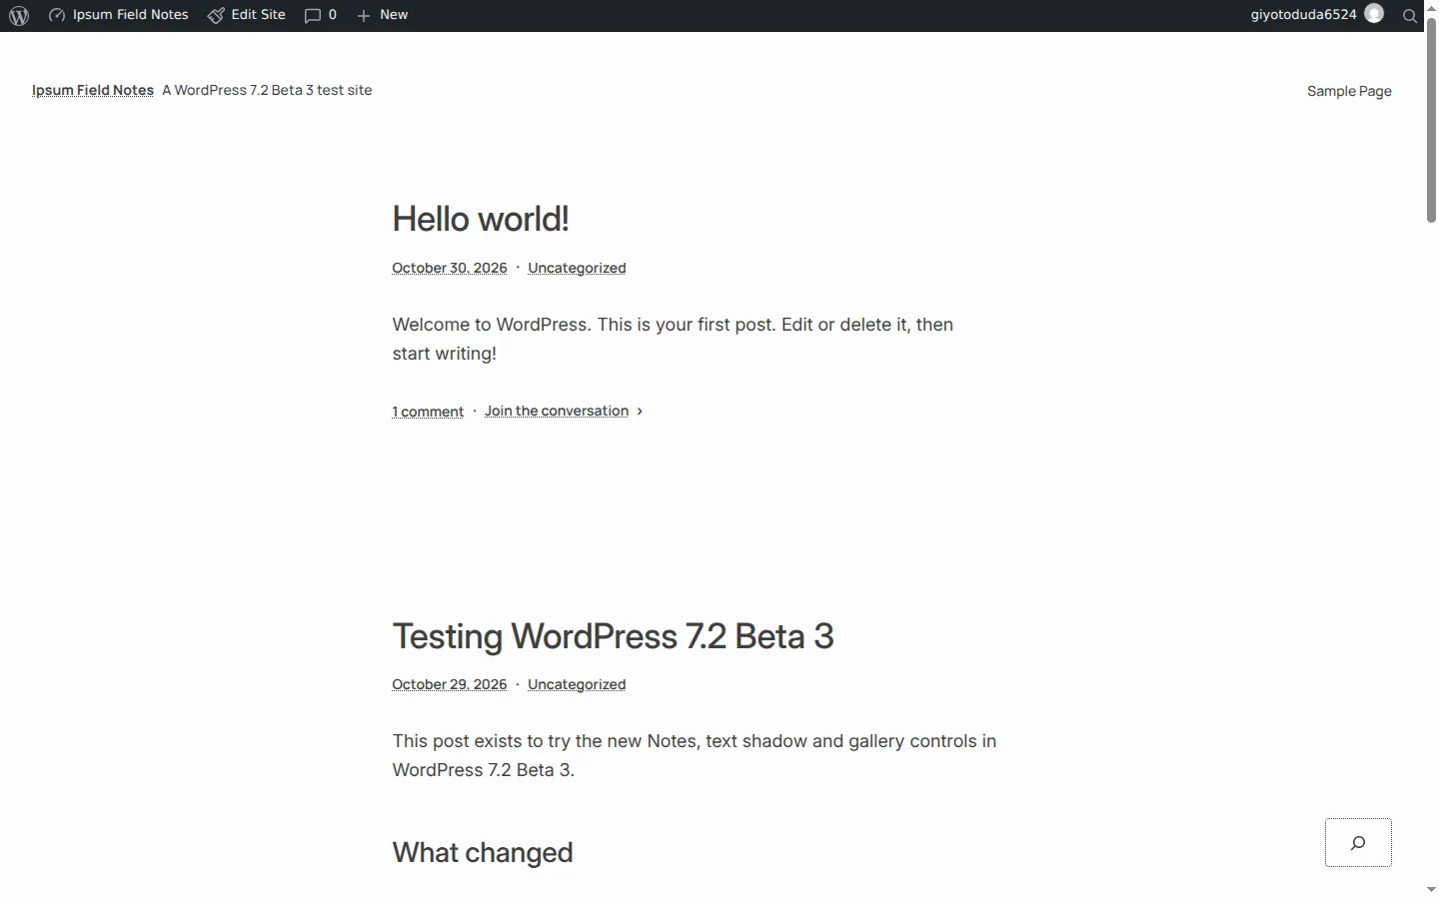
Task: Open Uncategorized category under Hello world!
Action: 577,268
